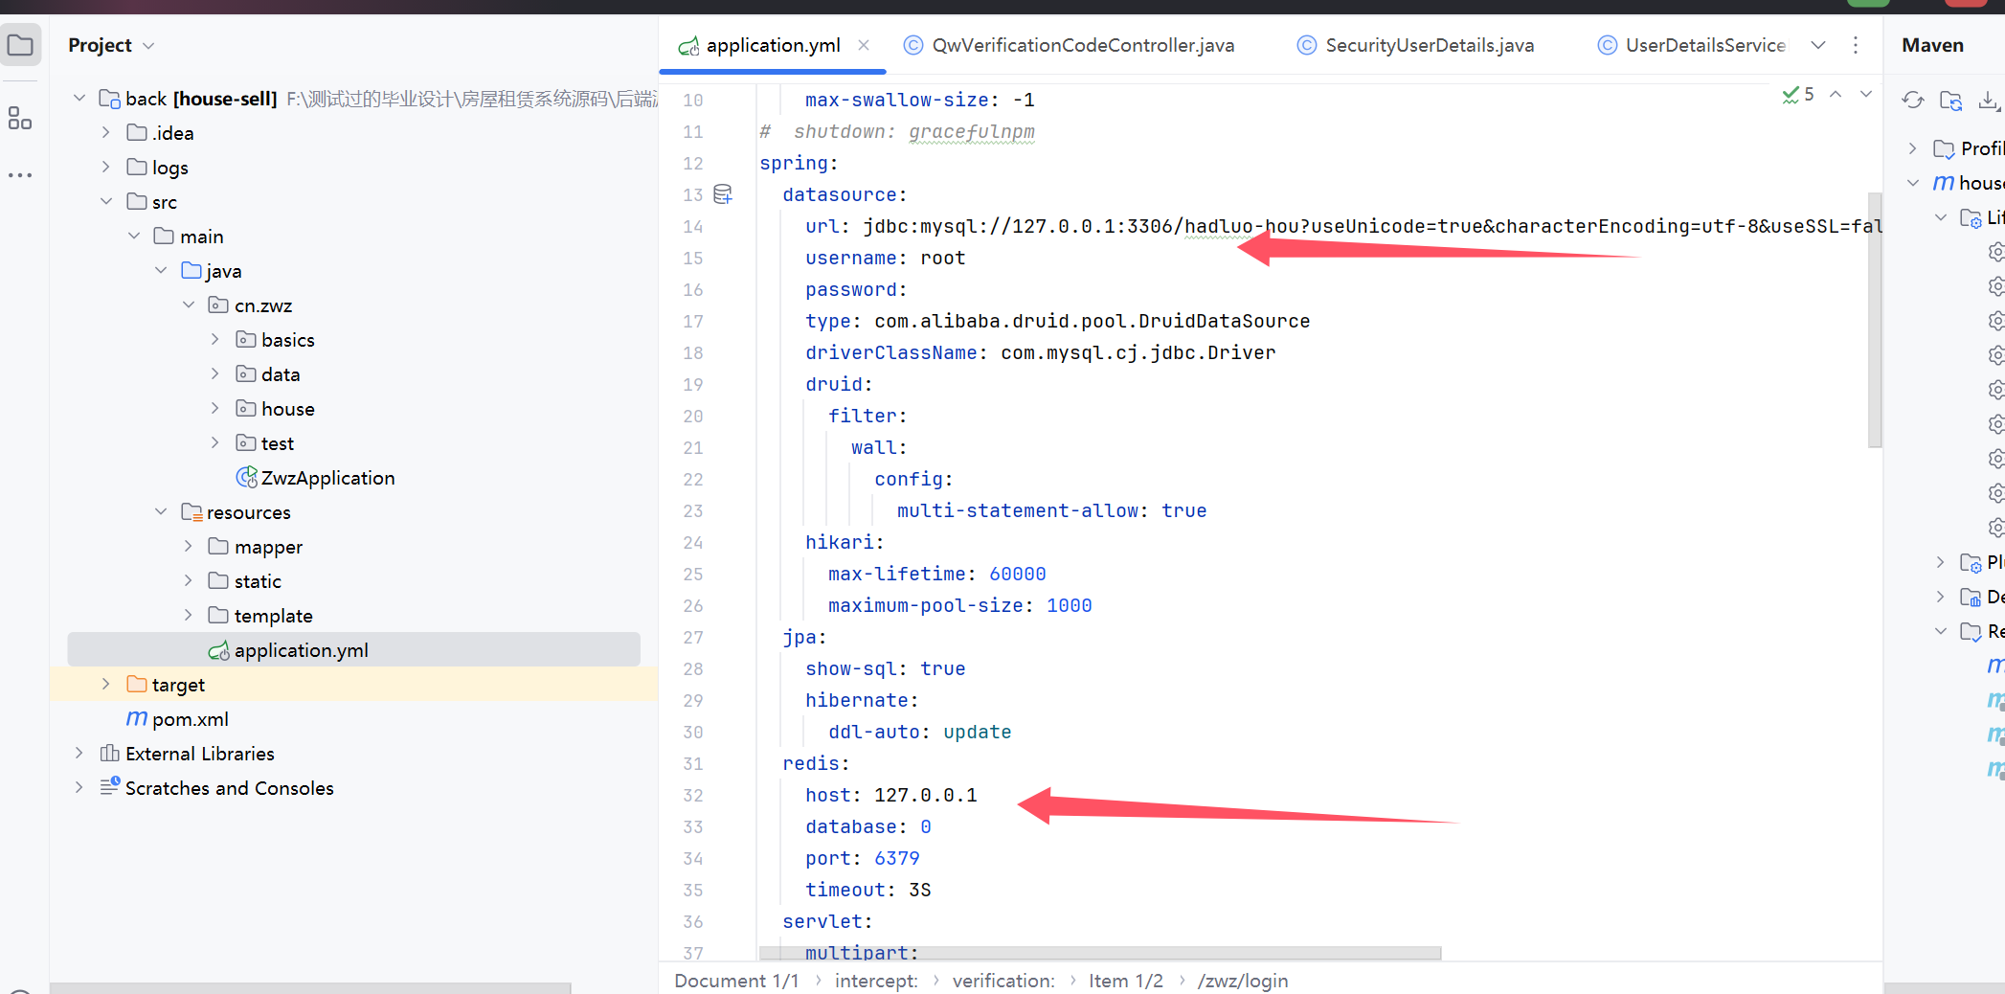This screenshot has width=2005, height=994.
Task: Click line number 20 in gutter
Action: 693,416
